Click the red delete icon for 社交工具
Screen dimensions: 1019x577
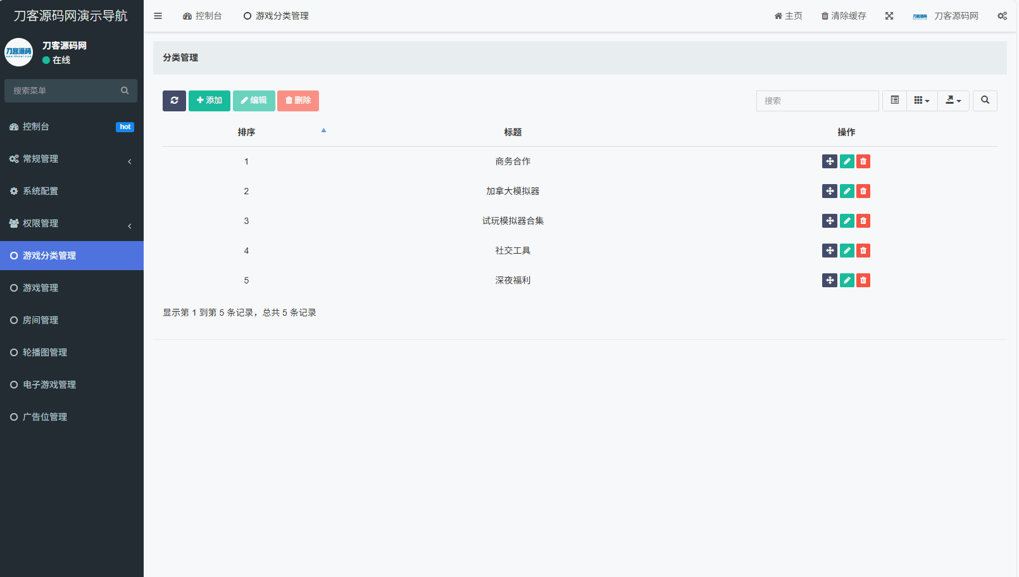[x=863, y=251]
